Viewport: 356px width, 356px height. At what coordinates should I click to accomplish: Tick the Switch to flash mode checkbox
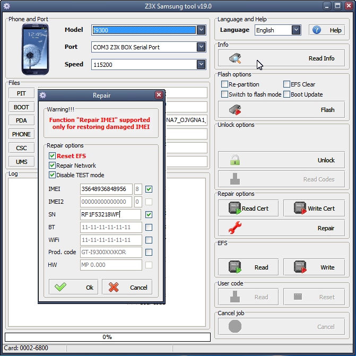coord(224,94)
